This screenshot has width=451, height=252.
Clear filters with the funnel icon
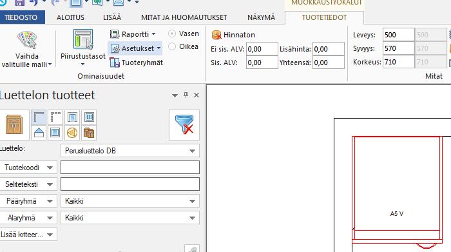point(184,124)
